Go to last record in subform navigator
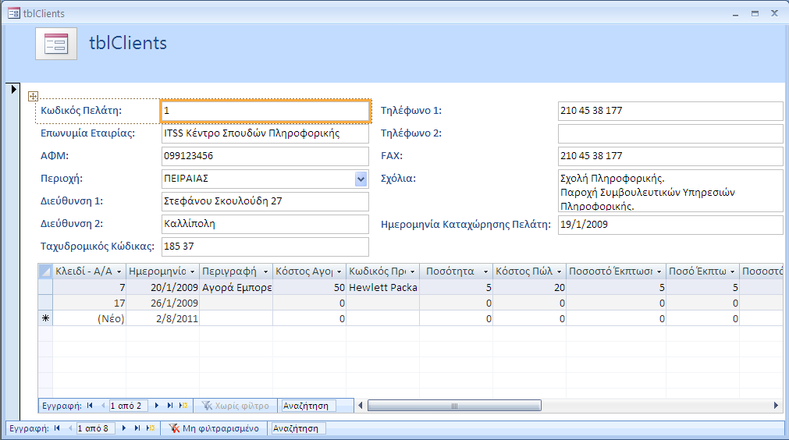The image size is (789, 440). pos(170,406)
